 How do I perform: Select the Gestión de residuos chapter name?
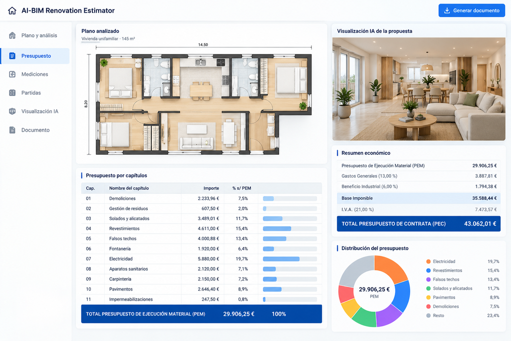(x=128, y=208)
